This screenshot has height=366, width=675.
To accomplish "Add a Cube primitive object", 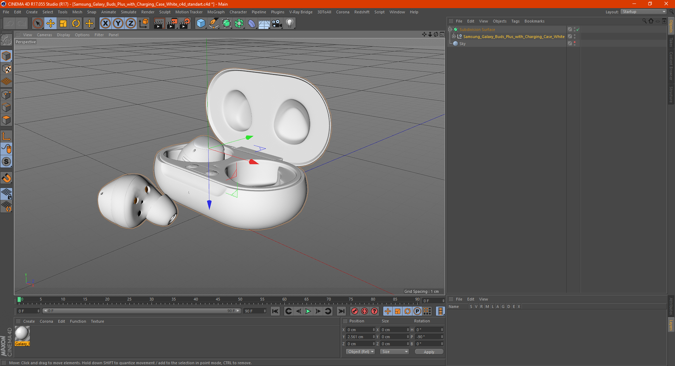I will pyautogui.click(x=201, y=24).
